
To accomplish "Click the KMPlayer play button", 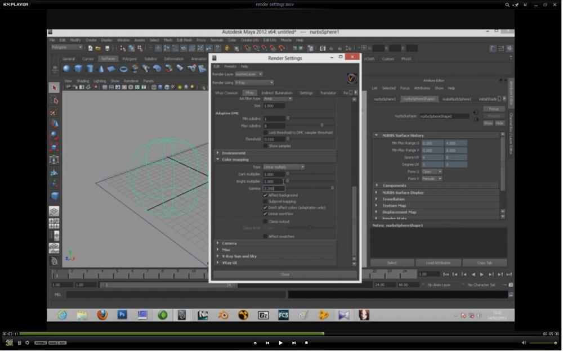I will pos(280,342).
